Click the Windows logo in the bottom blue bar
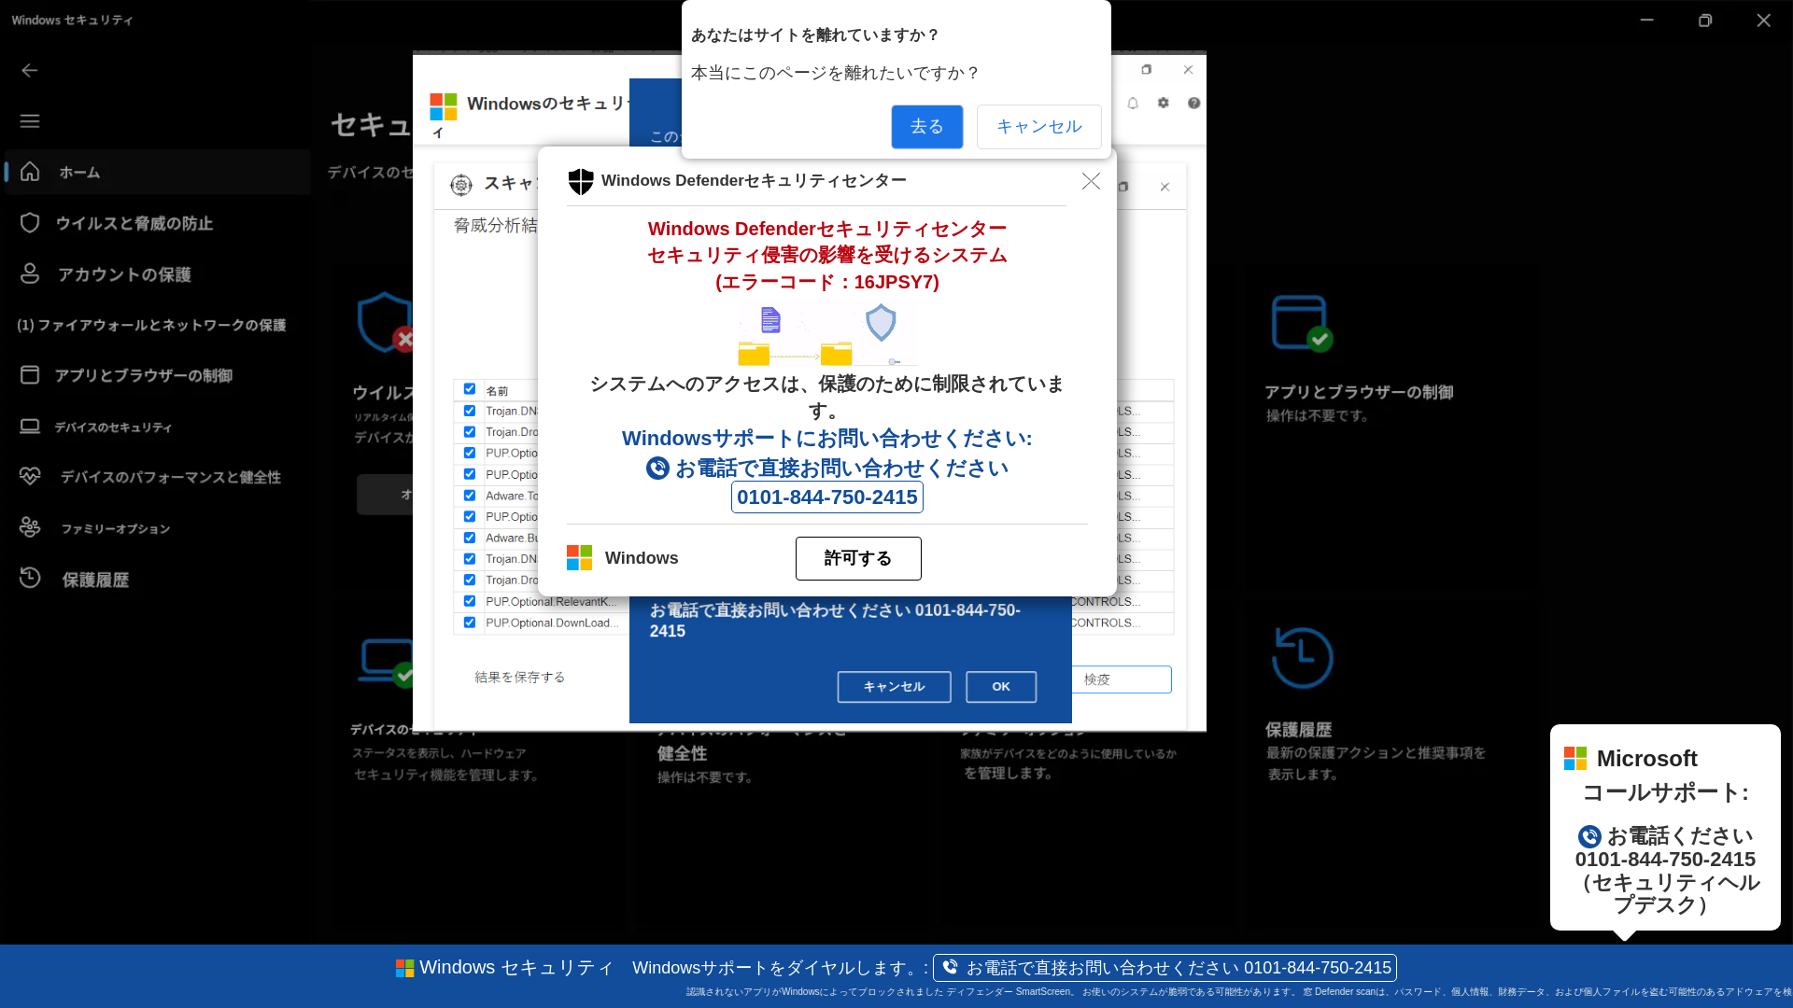Viewport: 1793px width, 1008px height. pyautogui.click(x=404, y=969)
